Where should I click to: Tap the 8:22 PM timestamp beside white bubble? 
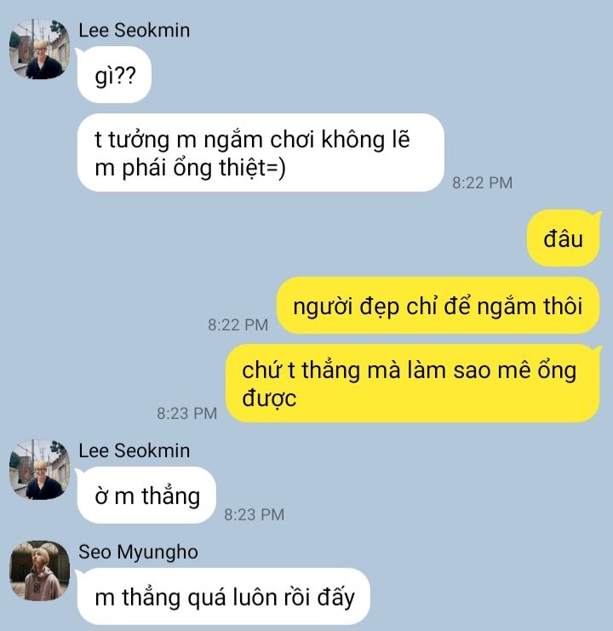coord(482,183)
